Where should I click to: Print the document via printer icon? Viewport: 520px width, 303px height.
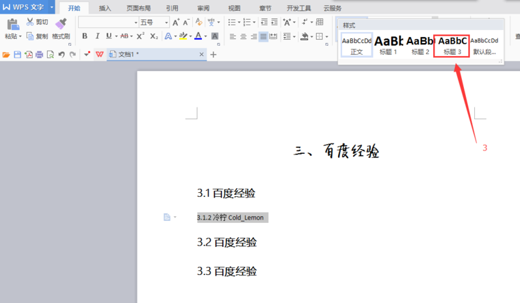[x=40, y=55]
